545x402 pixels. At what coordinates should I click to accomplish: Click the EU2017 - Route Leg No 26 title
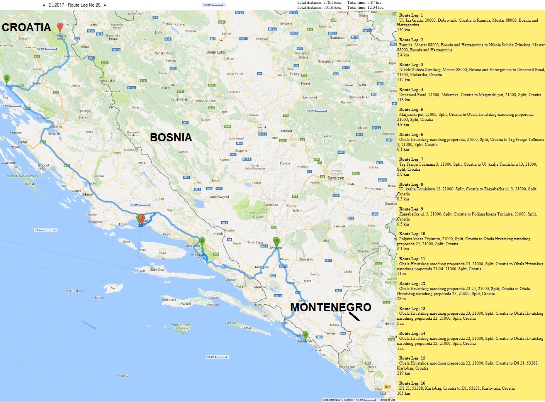coord(75,5)
